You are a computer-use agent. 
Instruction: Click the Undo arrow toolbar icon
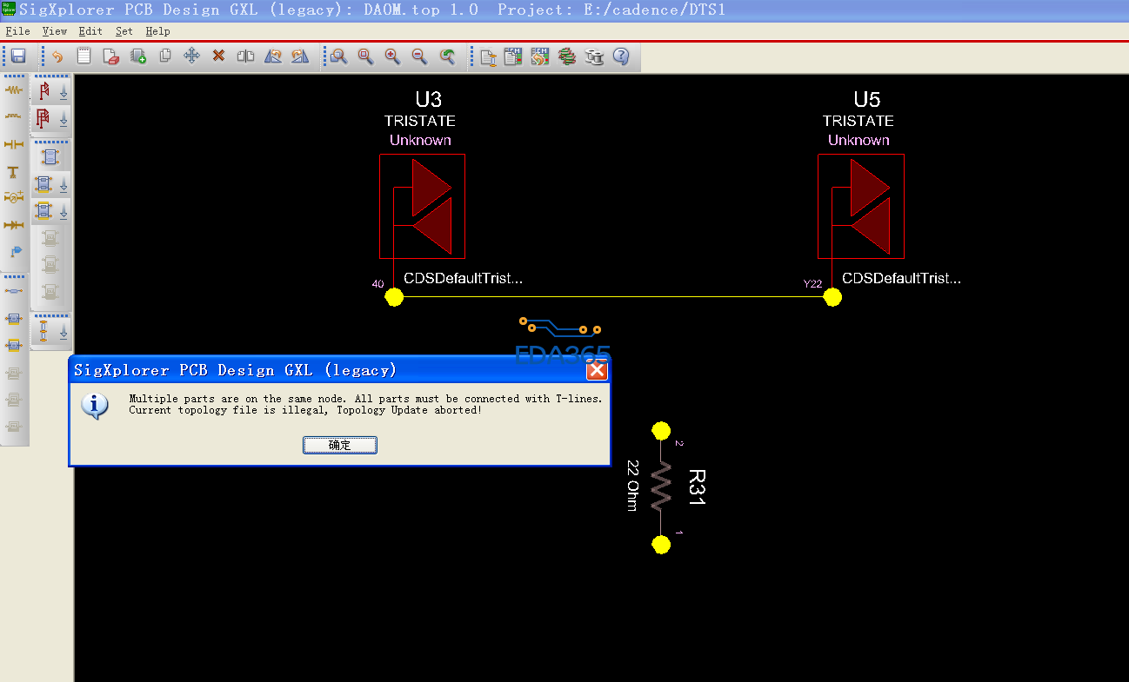coord(57,56)
